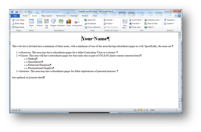Insert a Chart
Screen dimensions: 201x132
pyautogui.click(x=68, y=22)
